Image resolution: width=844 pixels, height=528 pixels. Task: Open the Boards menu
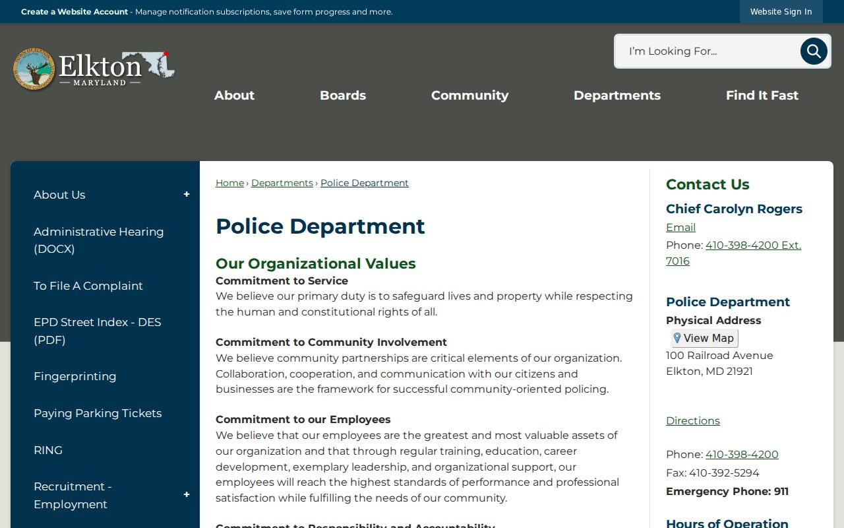click(343, 95)
